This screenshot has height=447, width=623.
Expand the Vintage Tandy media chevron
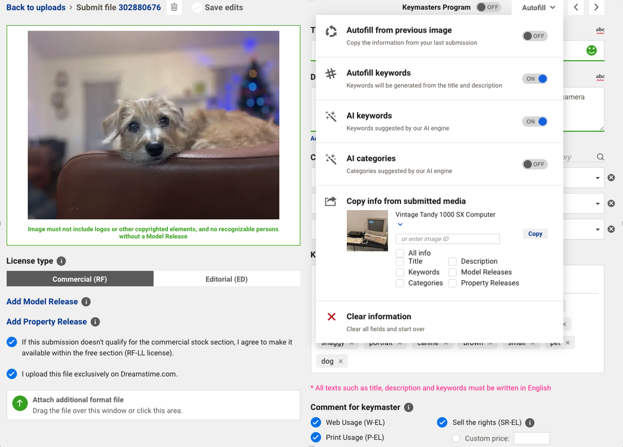pos(400,225)
